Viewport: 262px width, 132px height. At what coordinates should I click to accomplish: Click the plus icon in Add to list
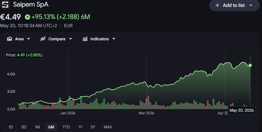coord(217,5)
